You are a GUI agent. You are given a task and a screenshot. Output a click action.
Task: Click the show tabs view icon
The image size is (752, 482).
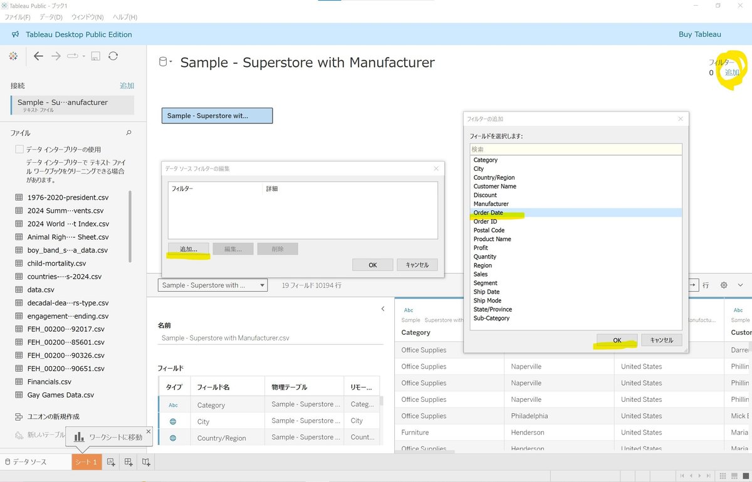click(x=744, y=476)
